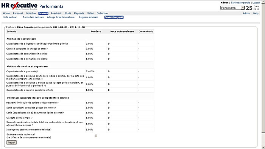Click the 23.00% weight value
Screen dimensions: 265x149
[90, 71]
